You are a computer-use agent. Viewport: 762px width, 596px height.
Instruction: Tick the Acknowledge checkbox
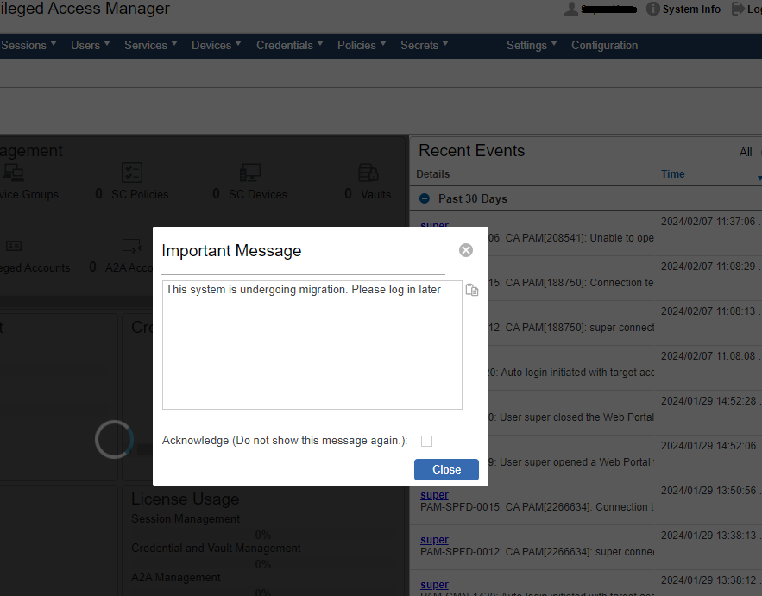426,441
